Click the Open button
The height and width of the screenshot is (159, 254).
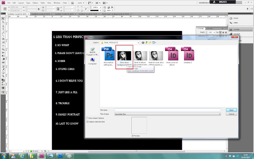[231, 110]
